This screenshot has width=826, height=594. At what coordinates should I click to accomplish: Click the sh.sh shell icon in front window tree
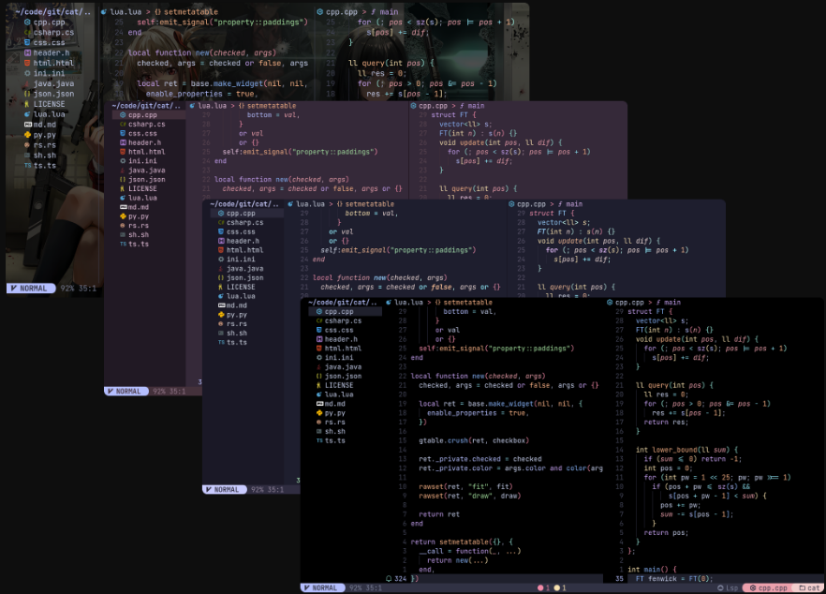[x=319, y=431]
